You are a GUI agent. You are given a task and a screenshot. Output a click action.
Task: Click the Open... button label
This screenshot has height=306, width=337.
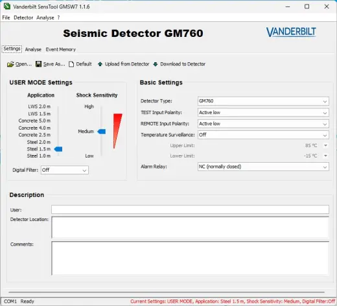[23, 64]
